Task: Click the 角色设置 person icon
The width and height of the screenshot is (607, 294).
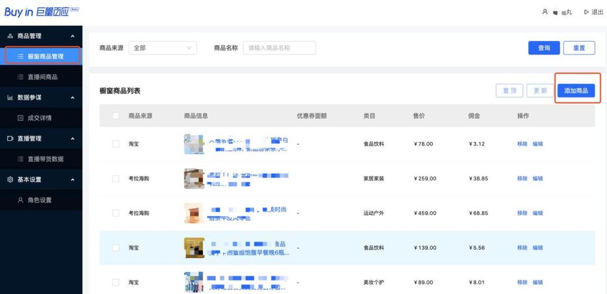Action: (21, 201)
